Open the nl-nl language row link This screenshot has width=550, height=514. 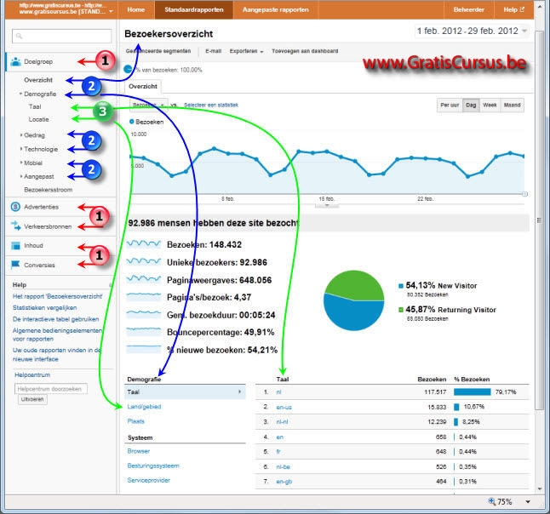[x=282, y=422]
